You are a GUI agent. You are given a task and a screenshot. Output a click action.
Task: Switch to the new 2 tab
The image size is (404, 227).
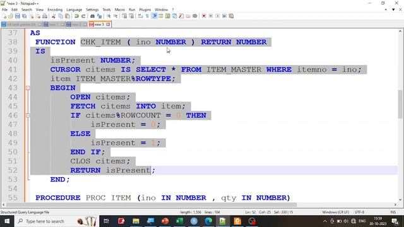76,25
